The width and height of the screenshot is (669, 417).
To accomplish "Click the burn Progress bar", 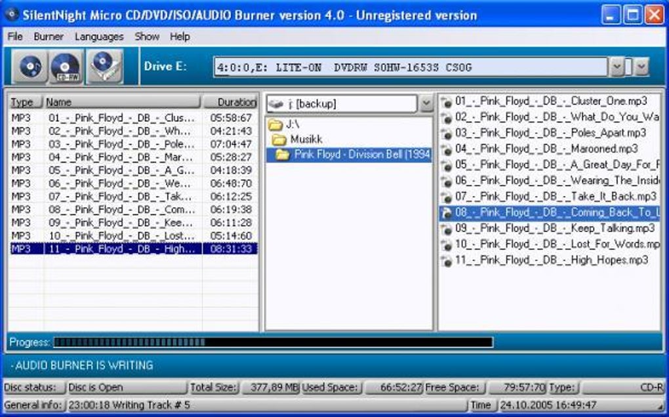I will tap(273, 342).
